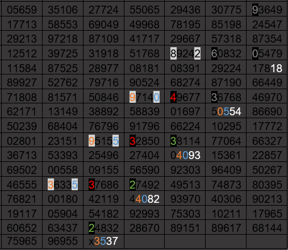Click the cell reading 44082
The image size is (288, 250).
click(x=144, y=199)
